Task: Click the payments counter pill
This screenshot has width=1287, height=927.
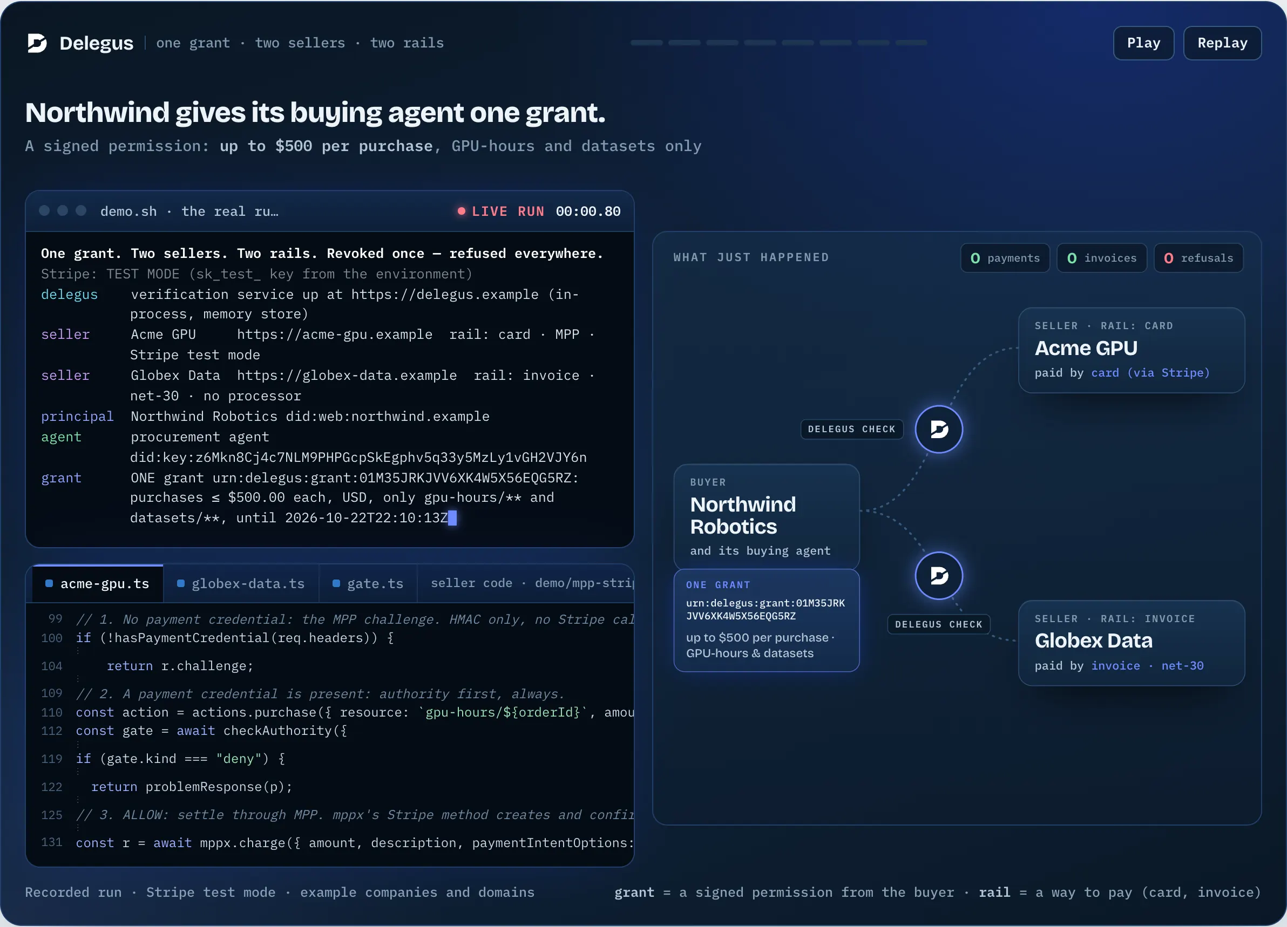Action: tap(1005, 258)
